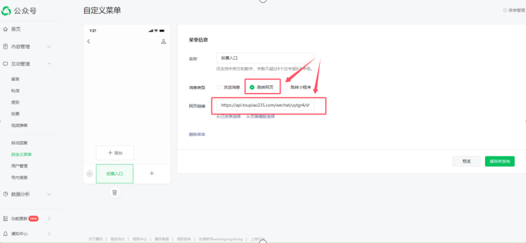Click the profile icon in phone preview
526x243 pixels.
tap(163, 42)
